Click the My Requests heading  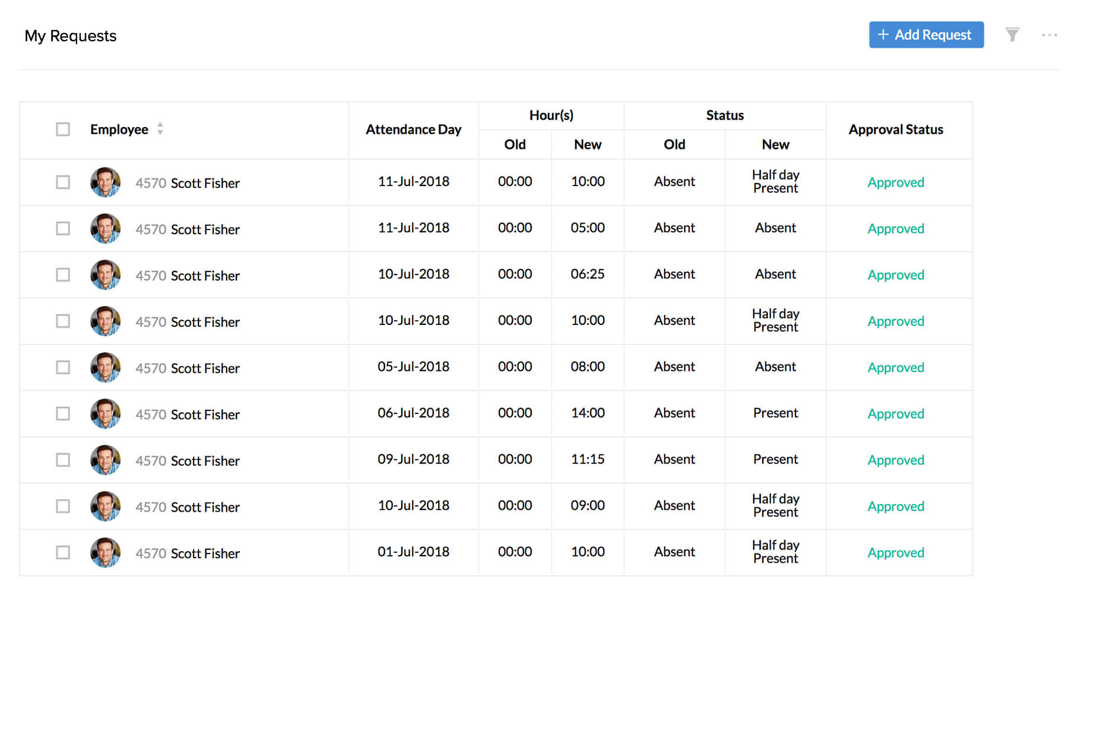(71, 36)
